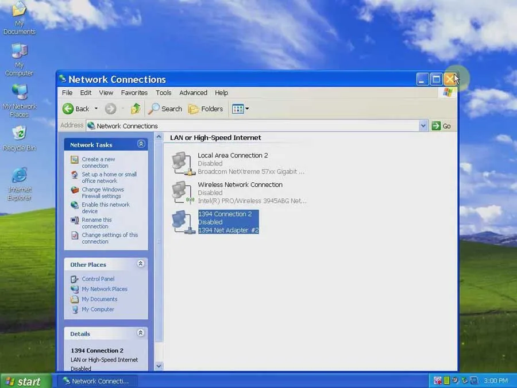Click the Start button
Image resolution: width=517 pixels, height=388 pixels.
tap(22, 381)
